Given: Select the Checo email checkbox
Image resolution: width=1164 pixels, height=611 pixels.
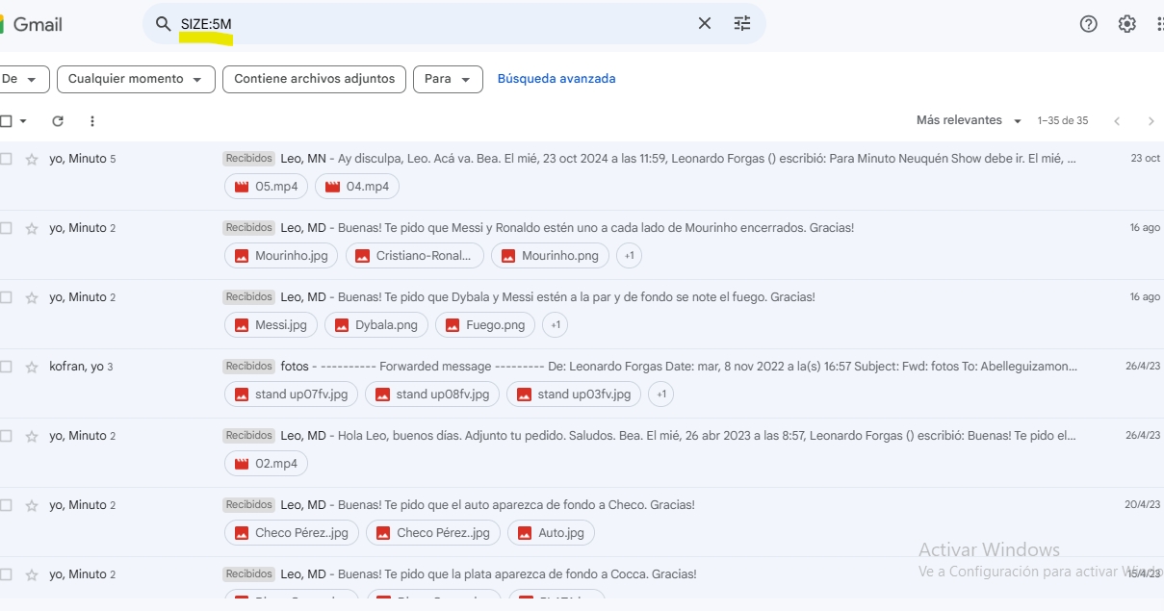Looking at the screenshot, I should (x=6, y=505).
